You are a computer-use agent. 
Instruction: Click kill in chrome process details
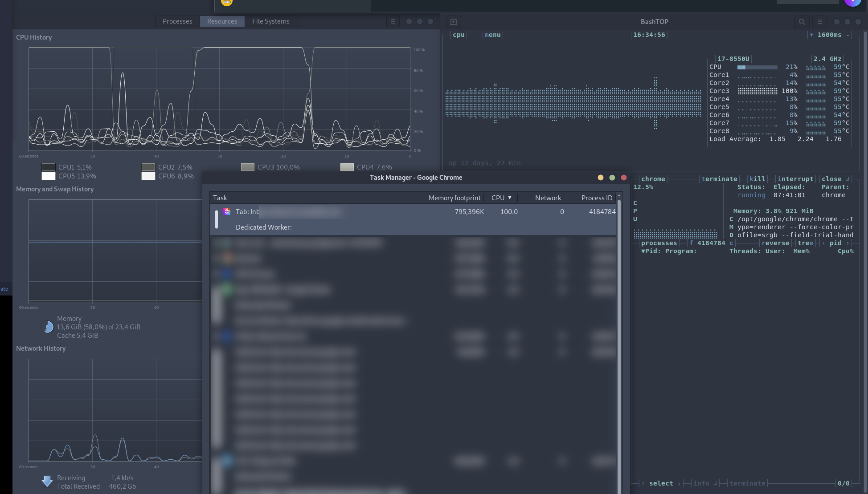point(757,179)
